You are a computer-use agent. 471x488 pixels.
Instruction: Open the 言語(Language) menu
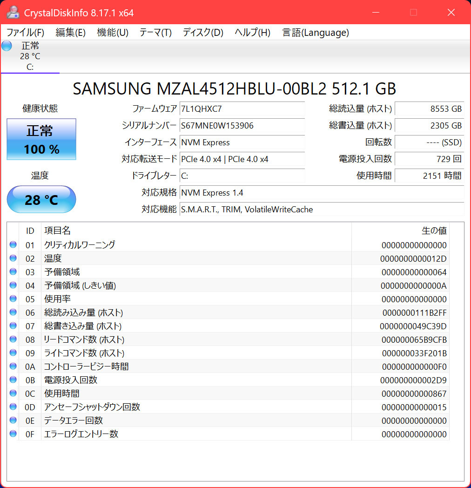tap(316, 33)
